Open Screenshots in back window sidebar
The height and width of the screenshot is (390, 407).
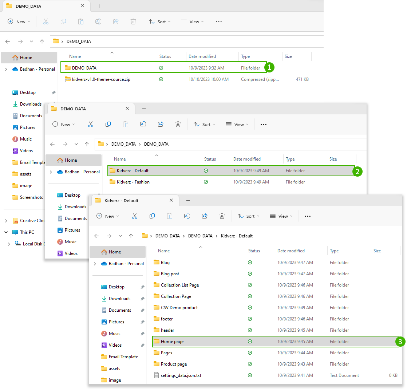pyautogui.click(x=28, y=197)
